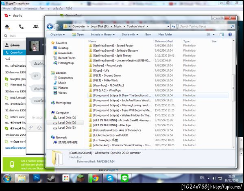Open Steam from the taskbar

(x=51, y=178)
